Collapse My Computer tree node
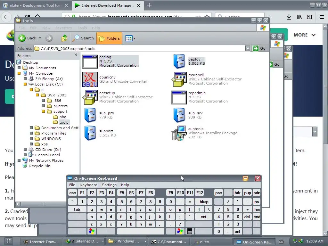The height and width of the screenshot is (246, 328). coord(19,73)
